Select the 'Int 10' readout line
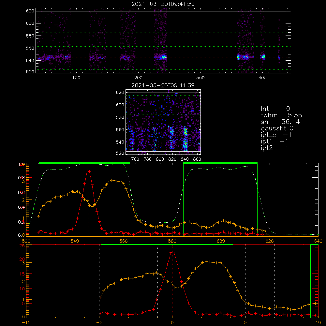 (275, 109)
